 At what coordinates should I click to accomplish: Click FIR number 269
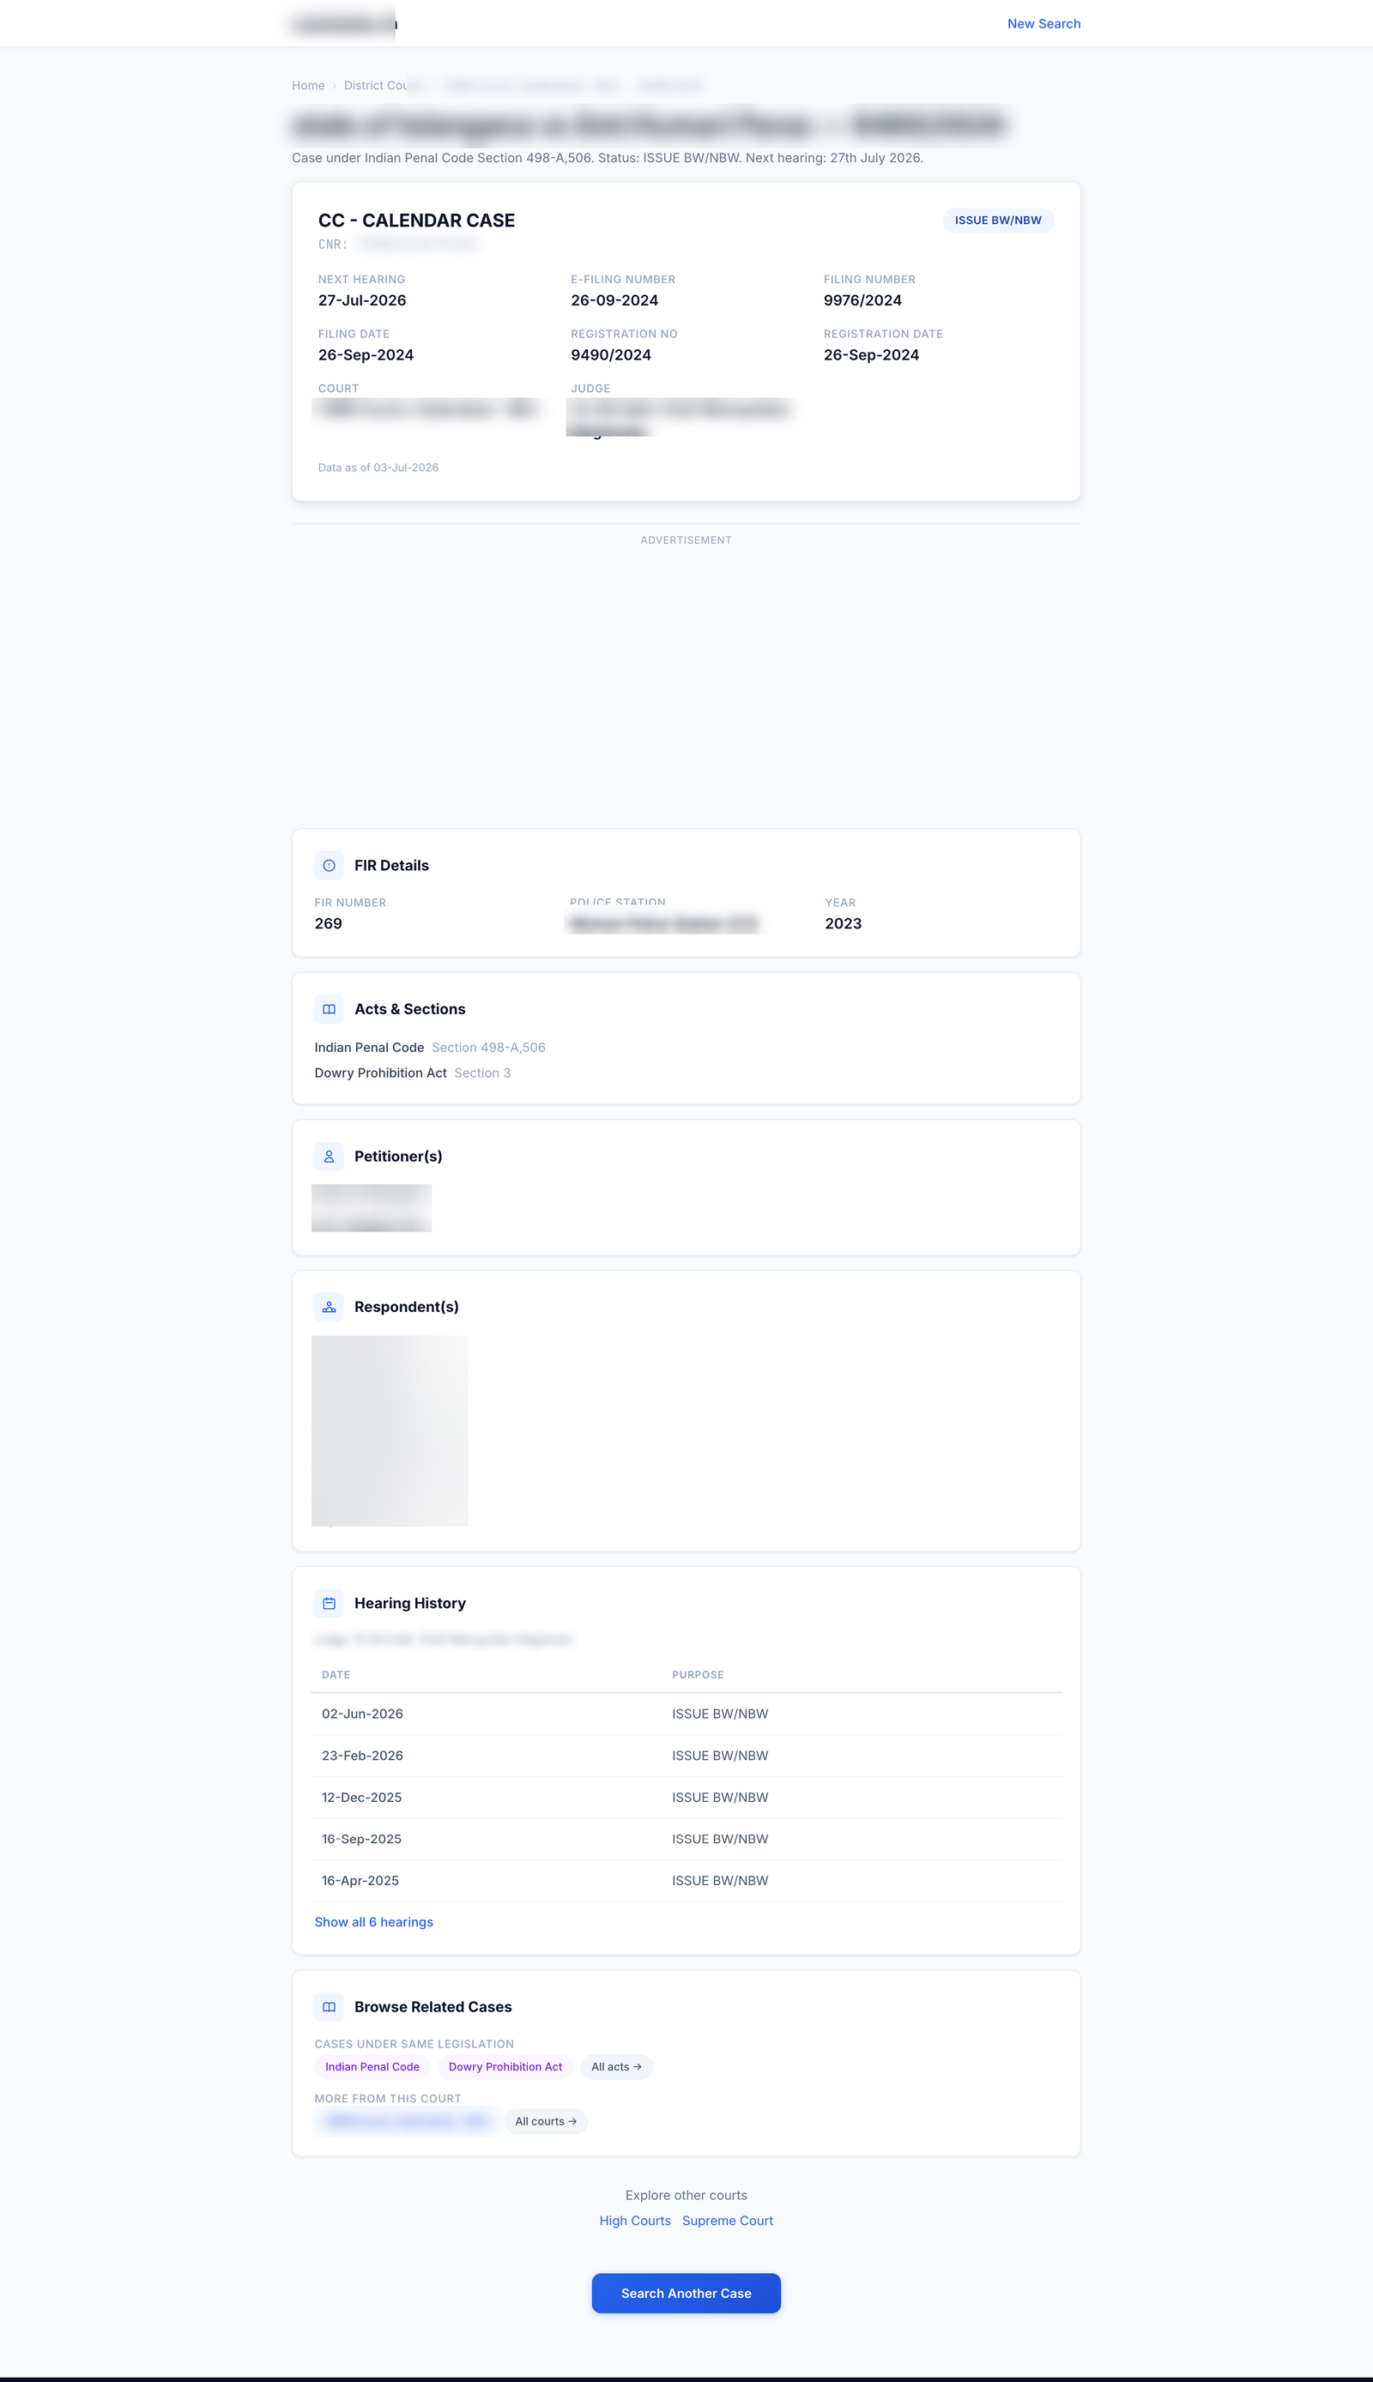328,924
